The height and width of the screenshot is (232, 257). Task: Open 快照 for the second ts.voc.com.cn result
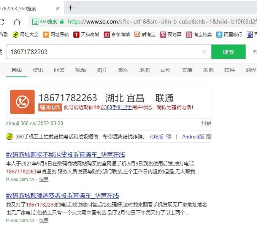point(44,220)
